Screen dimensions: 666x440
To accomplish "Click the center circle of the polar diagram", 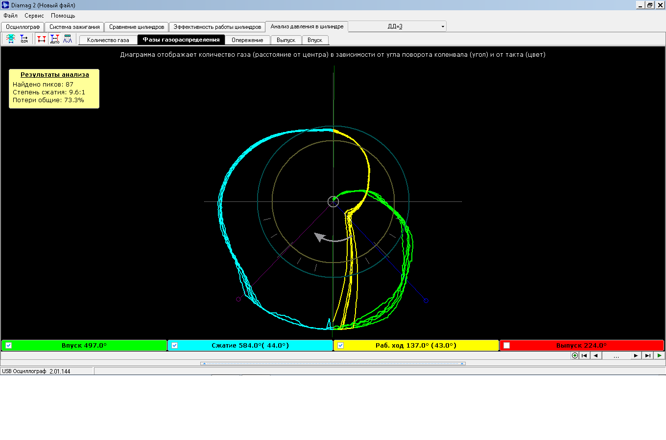I will 333,201.
